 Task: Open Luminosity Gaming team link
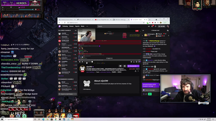[105, 72]
